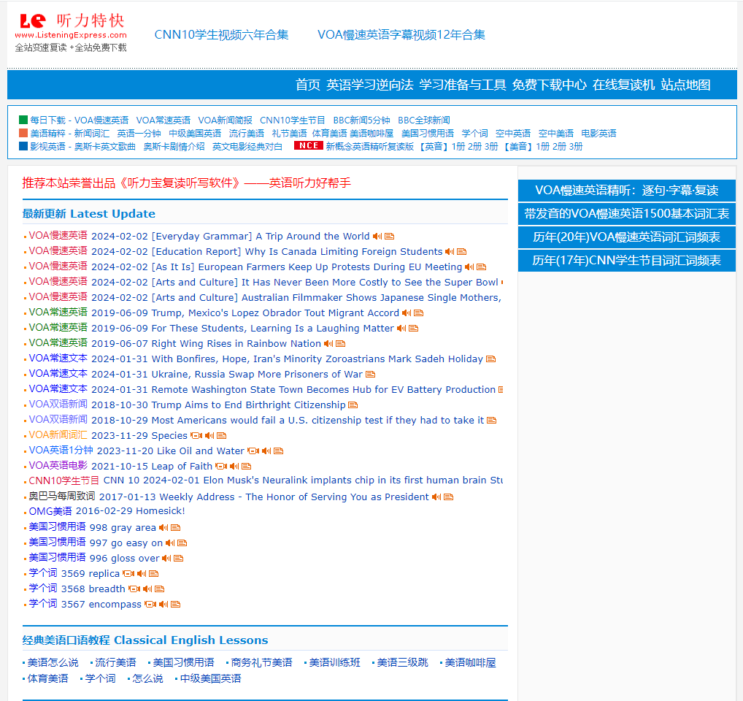Click audio icon for 3568 breadth
Screen dimensions: 743x701
pos(147,589)
